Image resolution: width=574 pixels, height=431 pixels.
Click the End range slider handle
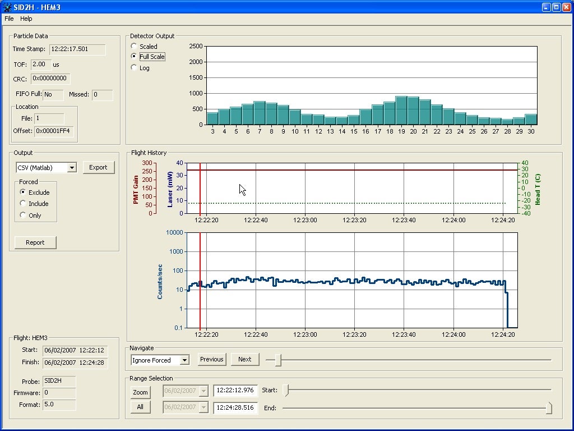[549, 408]
